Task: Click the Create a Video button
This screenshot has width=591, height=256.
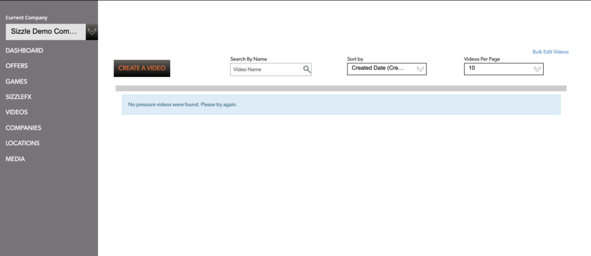Action: 142,68
